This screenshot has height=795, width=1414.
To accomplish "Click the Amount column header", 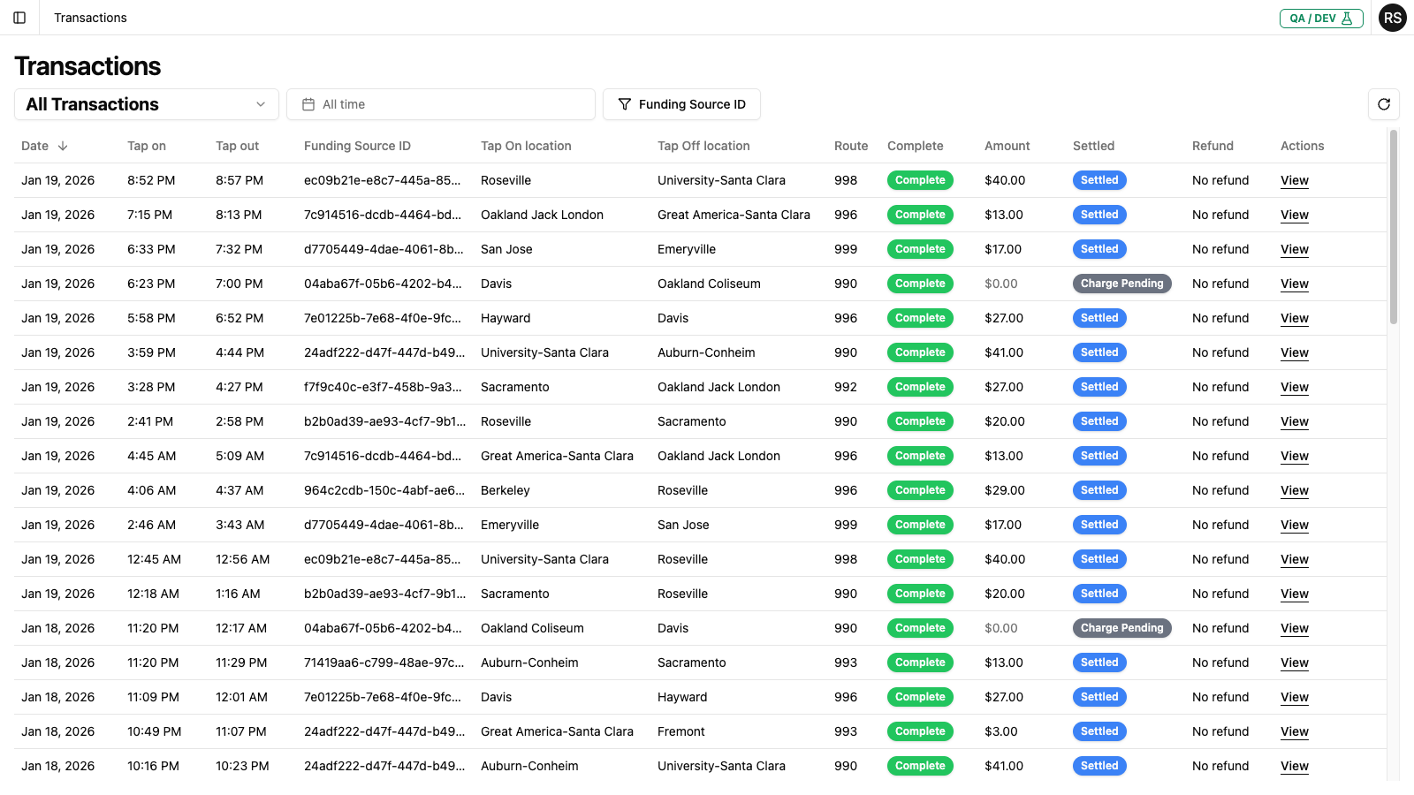I will [1007, 146].
